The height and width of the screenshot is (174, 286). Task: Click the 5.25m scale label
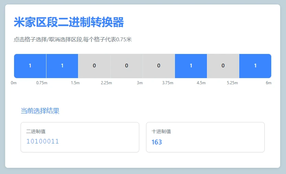point(232,83)
